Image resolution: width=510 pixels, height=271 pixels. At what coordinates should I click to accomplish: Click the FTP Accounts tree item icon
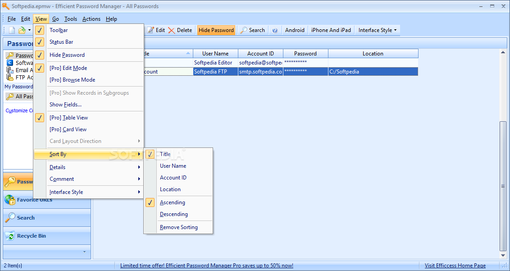(x=10, y=77)
